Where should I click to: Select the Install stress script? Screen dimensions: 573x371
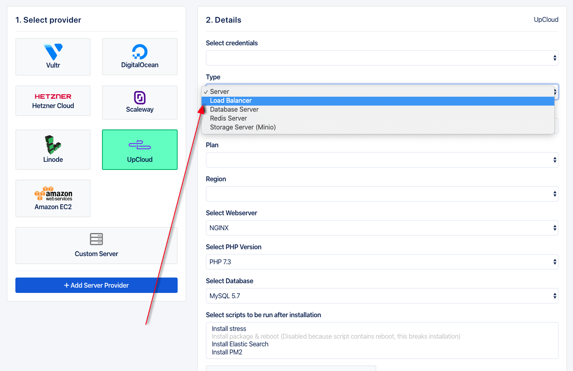click(229, 329)
